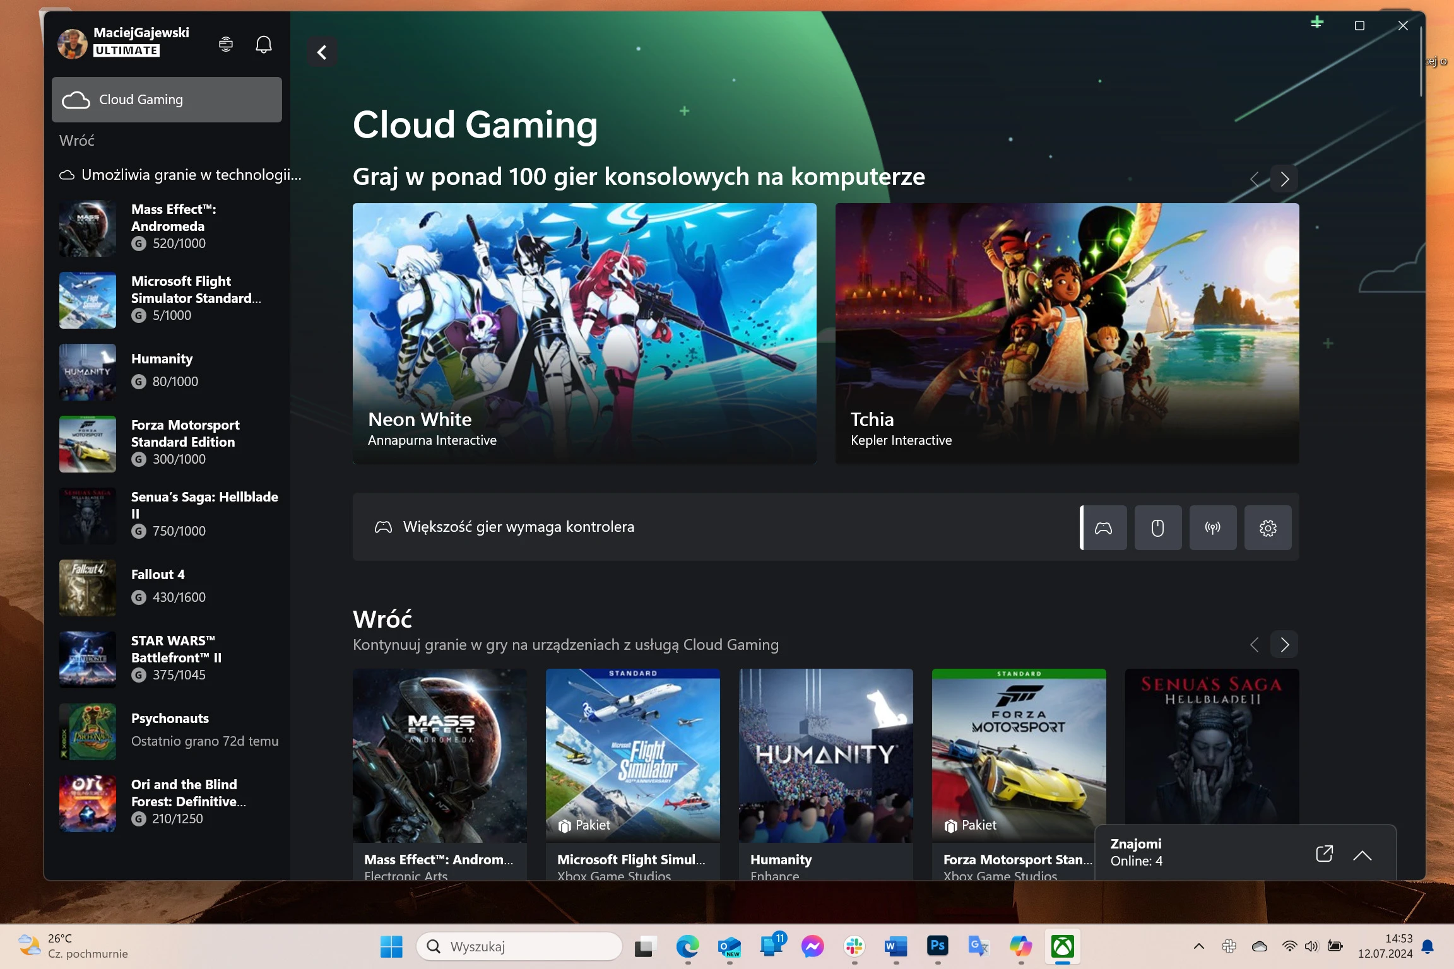Open the Mass Effect: Andromeda game tile
Image resolution: width=1454 pixels, height=969 pixels.
click(x=440, y=774)
